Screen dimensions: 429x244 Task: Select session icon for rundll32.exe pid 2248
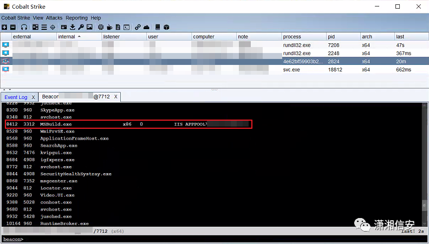tap(5, 53)
